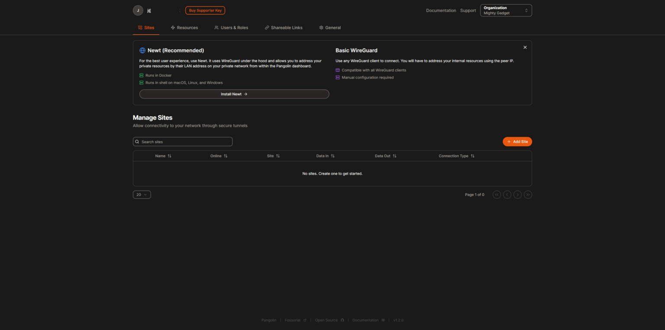Image resolution: width=665 pixels, height=330 pixels.
Task: Click the Users & Roles people icon
Action: 216,27
